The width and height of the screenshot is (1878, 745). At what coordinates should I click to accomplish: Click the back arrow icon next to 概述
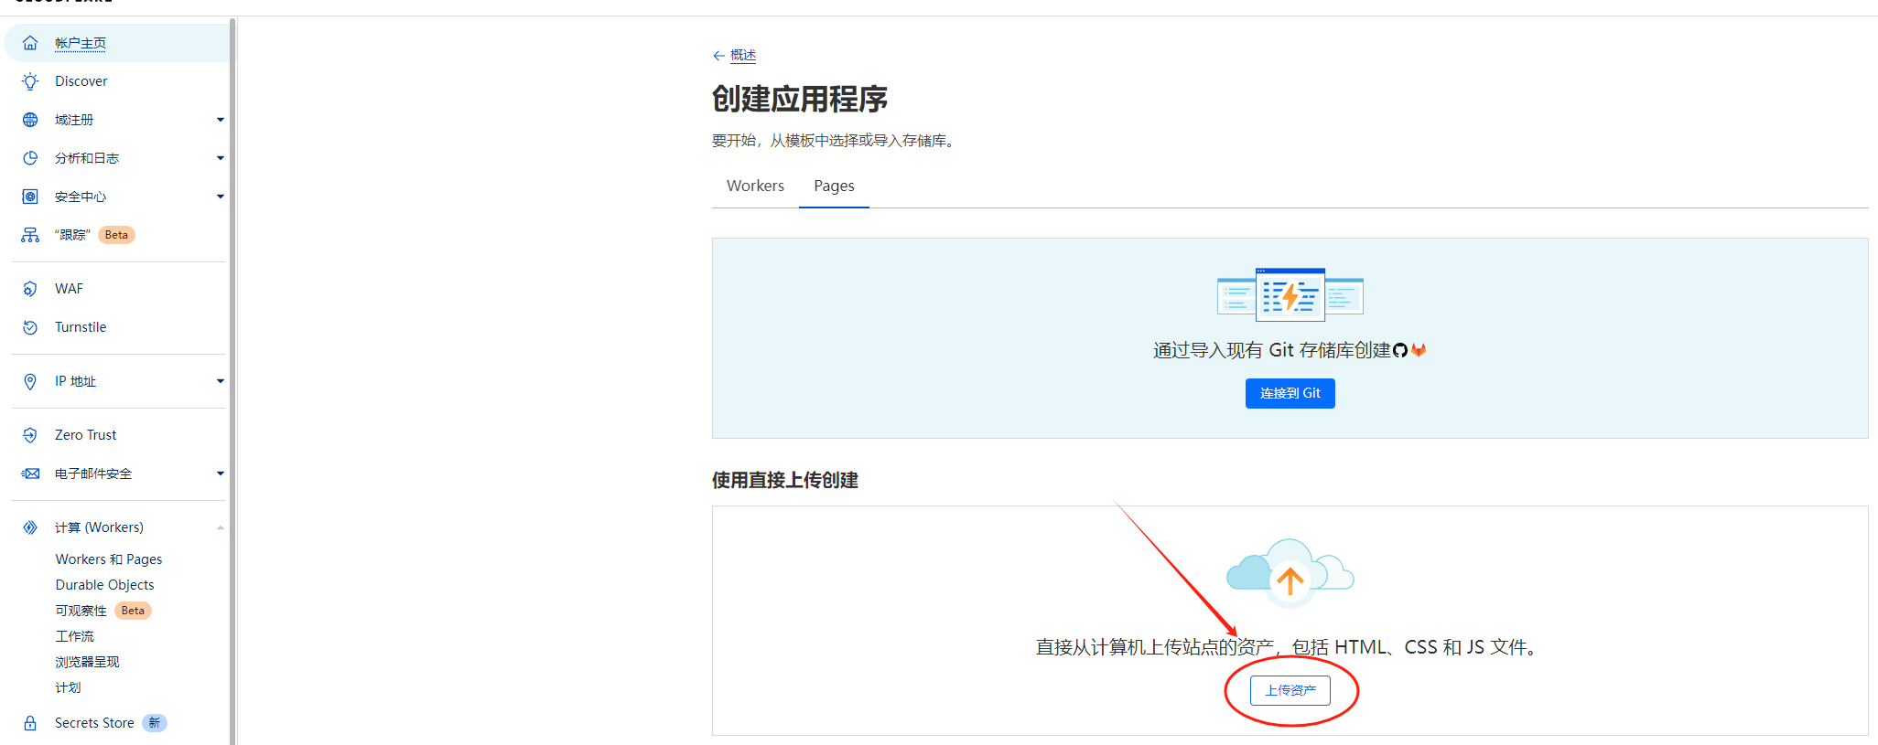(x=718, y=56)
